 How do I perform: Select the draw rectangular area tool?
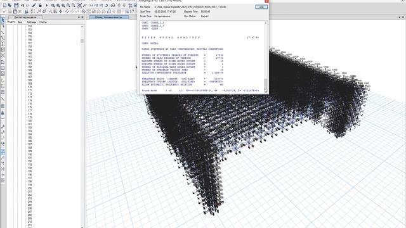coord(3,68)
